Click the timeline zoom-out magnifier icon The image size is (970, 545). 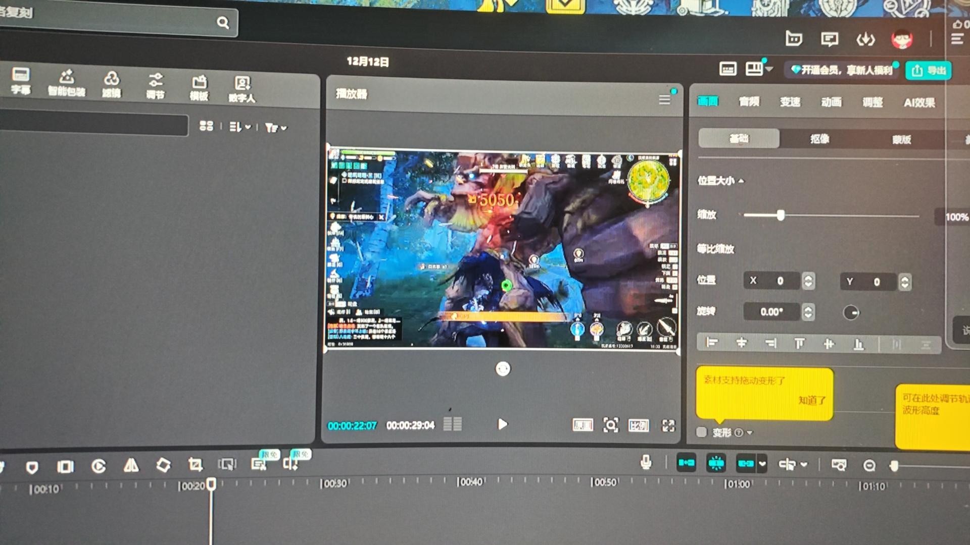[869, 465]
